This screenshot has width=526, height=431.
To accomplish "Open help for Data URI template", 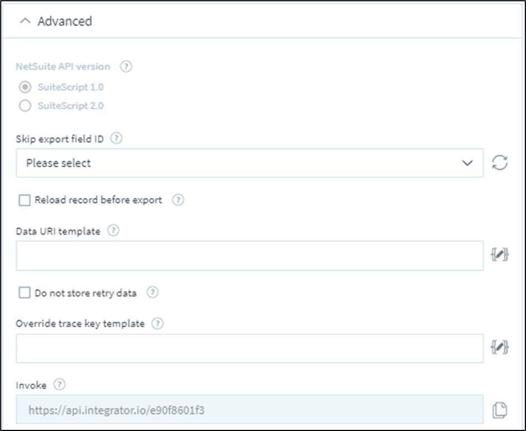I will tap(113, 231).
